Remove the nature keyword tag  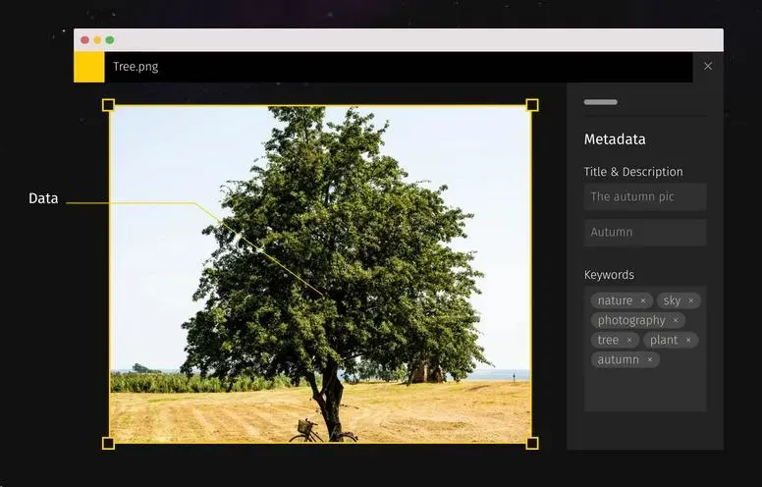(x=643, y=300)
